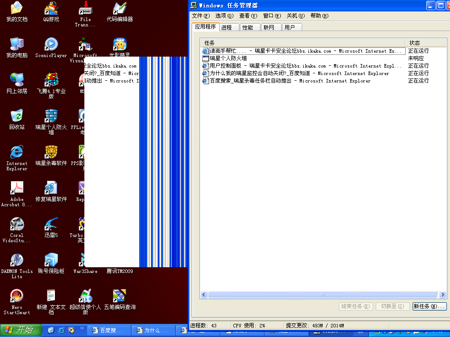Launch the 瑞星杀毒软件 desktop shortcut
The width and height of the screenshot is (450, 337).
(x=51, y=155)
